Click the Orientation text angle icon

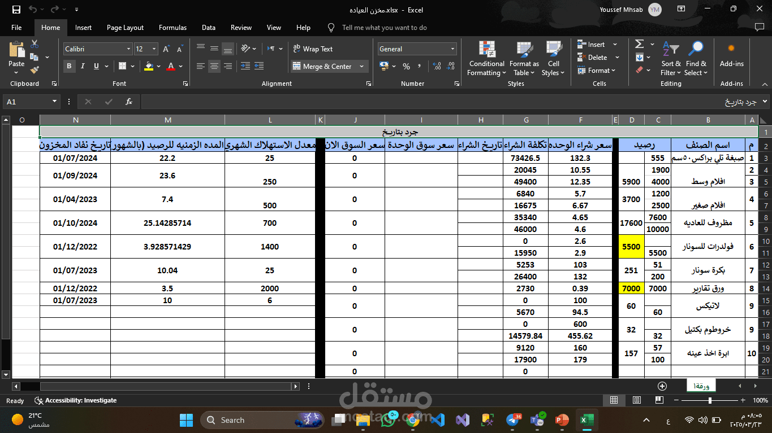245,49
